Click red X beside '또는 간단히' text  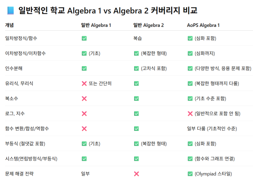click(x=84, y=83)
